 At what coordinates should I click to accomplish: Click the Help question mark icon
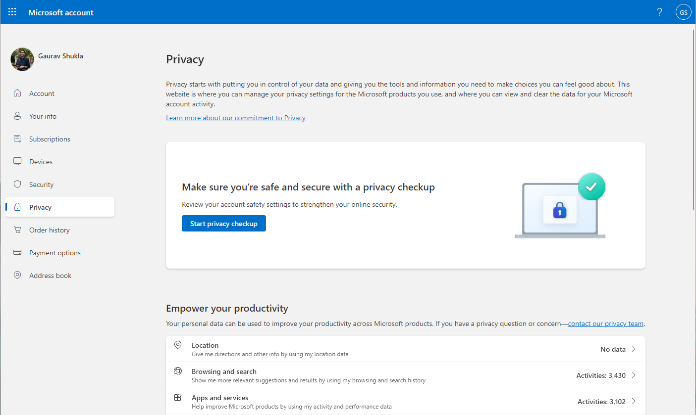(659, 11)
